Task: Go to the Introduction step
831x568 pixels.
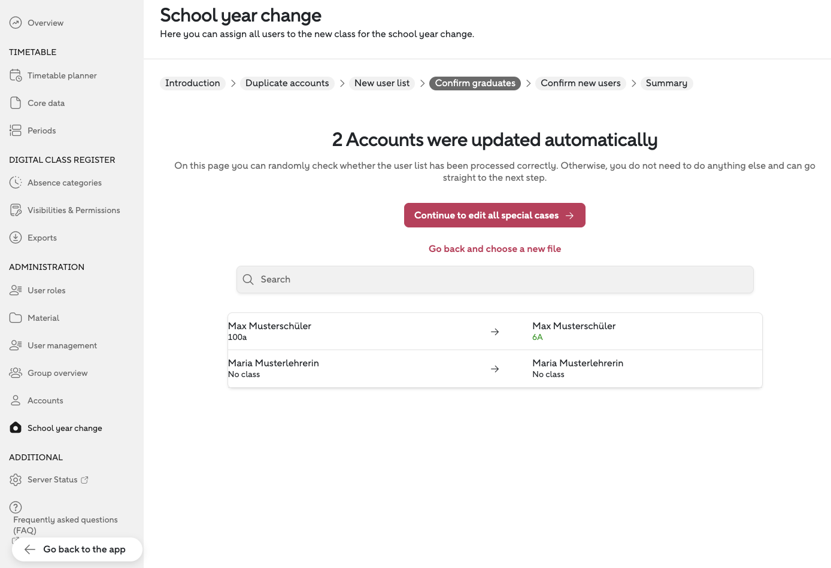Action: pyautogui.click(x=192, y=83)
